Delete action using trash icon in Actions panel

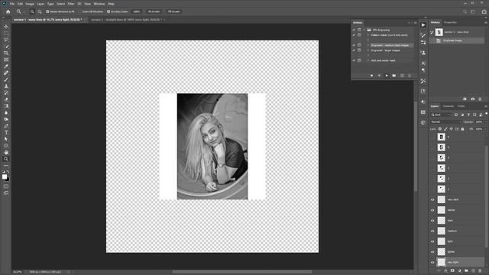point(410,76)
